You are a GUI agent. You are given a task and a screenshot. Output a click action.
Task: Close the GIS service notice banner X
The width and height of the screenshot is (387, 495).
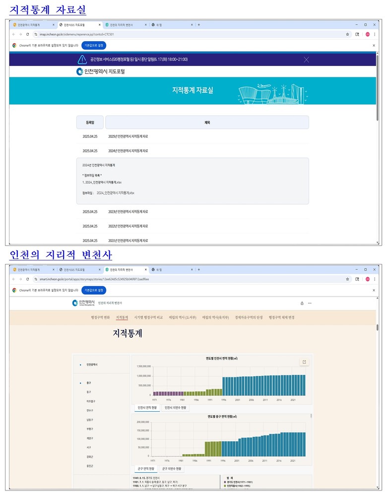click(x=306, y=60)
